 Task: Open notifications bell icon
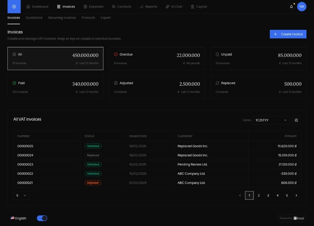[x=291, y=7]
